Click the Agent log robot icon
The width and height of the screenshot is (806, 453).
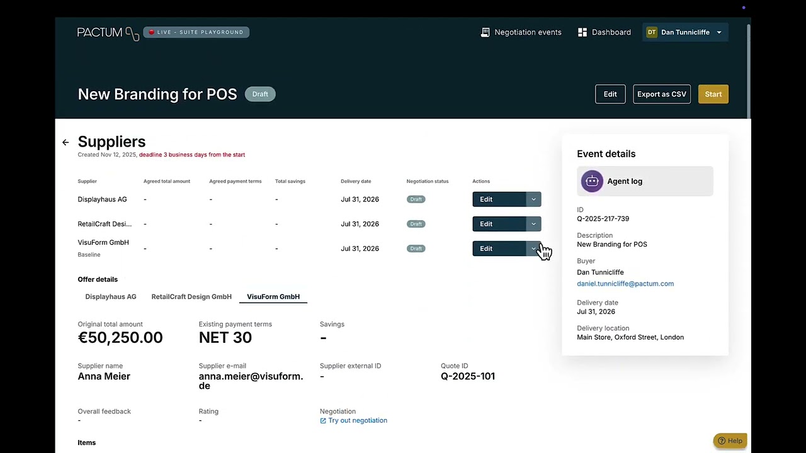tap(592, 181)
